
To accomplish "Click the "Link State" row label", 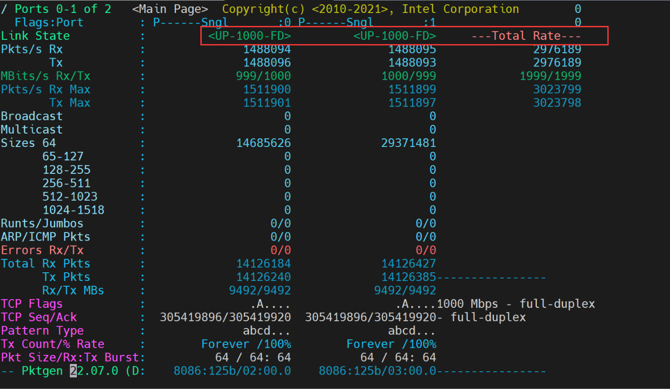I will point(35,36).
